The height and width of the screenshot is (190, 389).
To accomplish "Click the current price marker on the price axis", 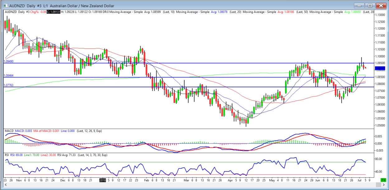I will click(x=380, y=68).
